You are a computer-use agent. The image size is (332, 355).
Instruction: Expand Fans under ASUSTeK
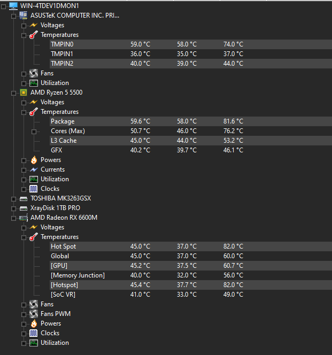coord(24,74)
